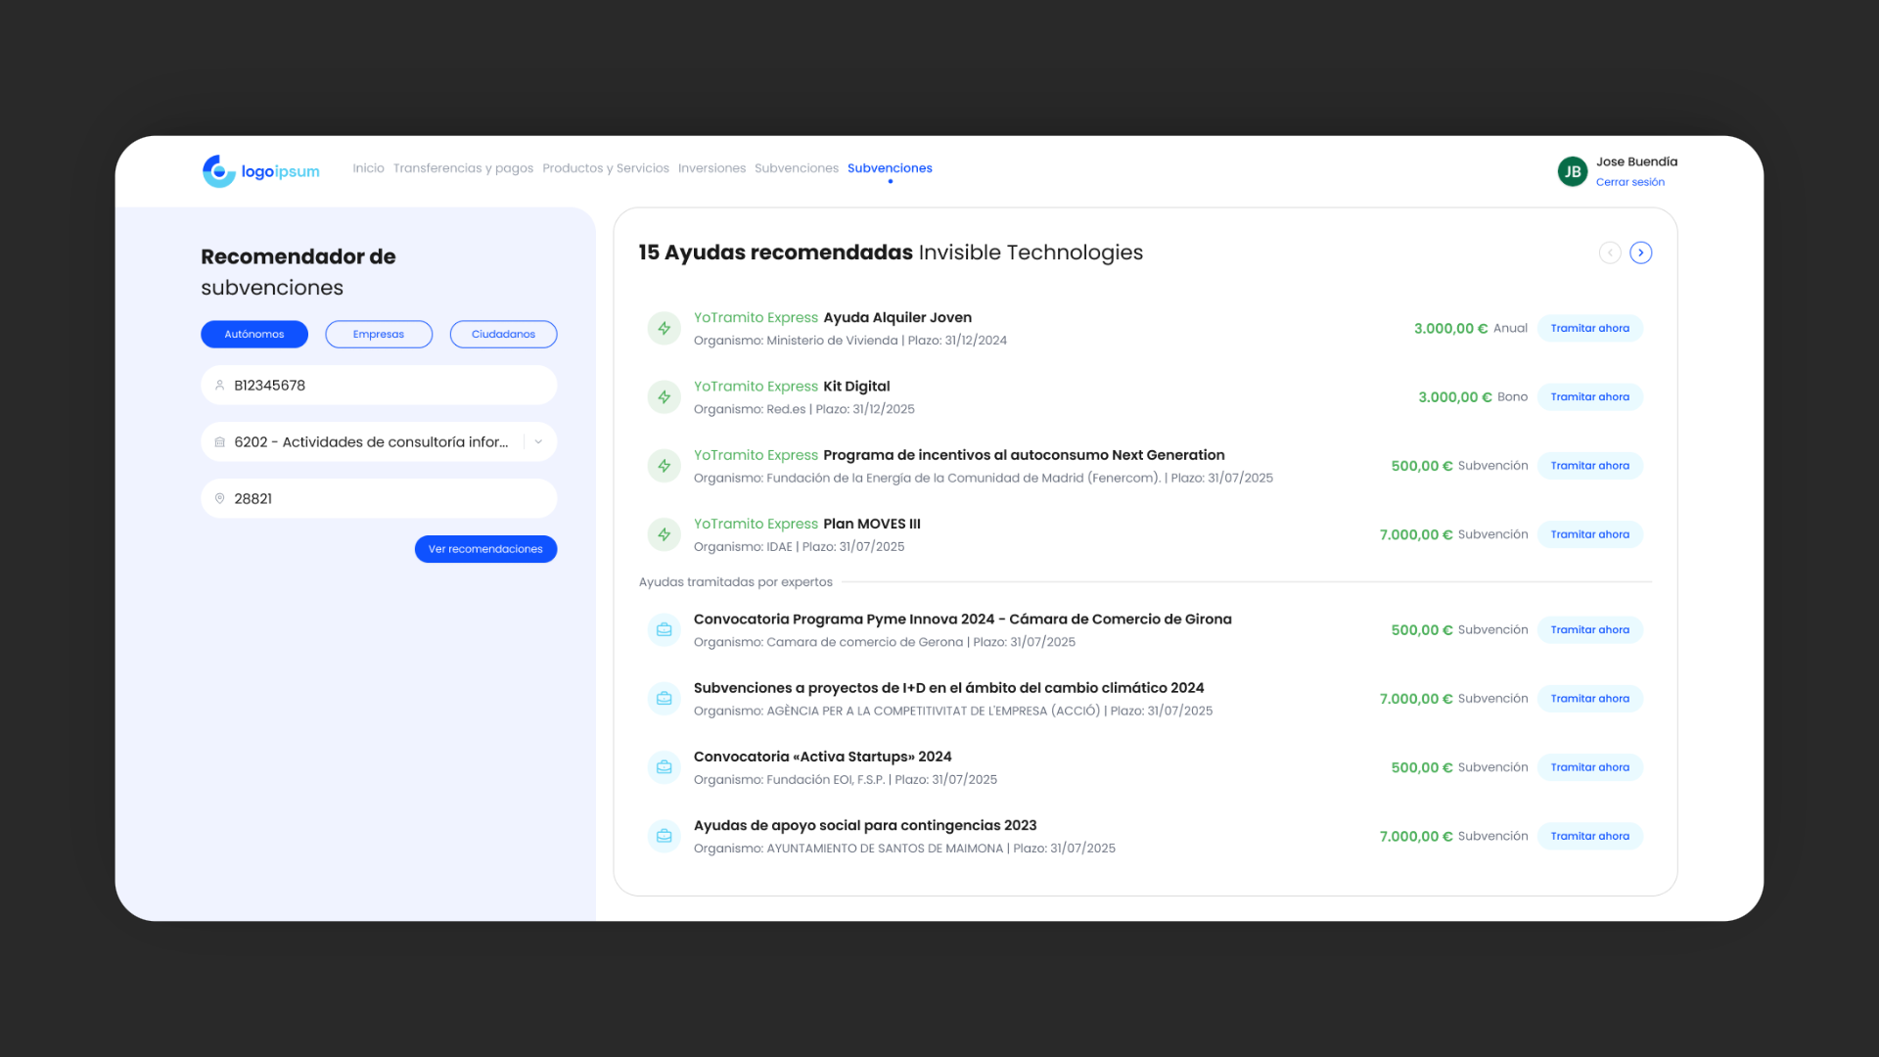Click Organismo: AYUNTAMIENTO DE SANTOS DE MAIMONA line
Viewport: 1879px width, 1057px height.
click(x=904, y=849)
